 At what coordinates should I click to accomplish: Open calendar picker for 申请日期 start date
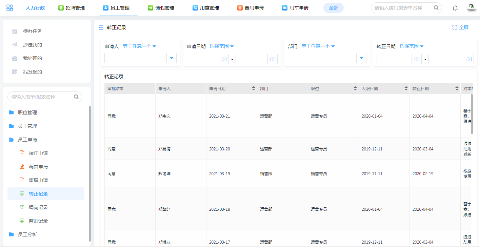pyautogui.click(x=224, y=59)
